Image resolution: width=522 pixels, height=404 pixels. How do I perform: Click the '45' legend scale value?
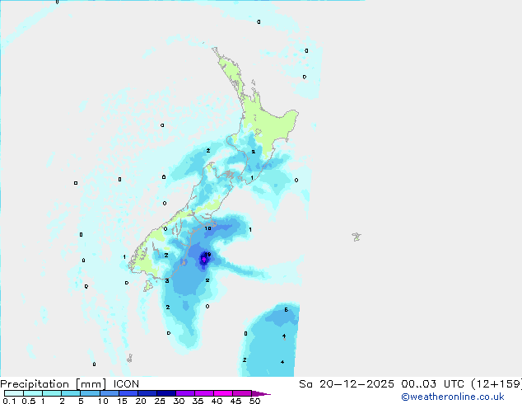point(235,401)
